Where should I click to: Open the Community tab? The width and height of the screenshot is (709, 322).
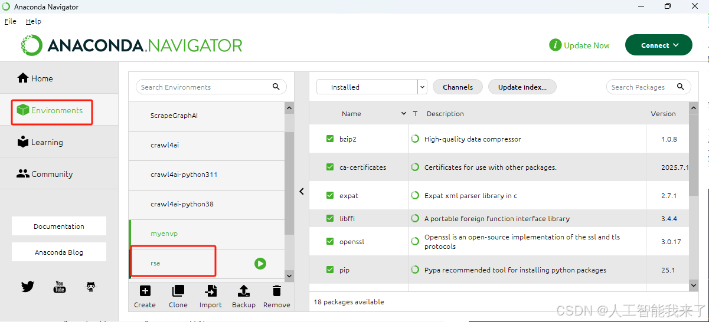click(x=59, y=174)
